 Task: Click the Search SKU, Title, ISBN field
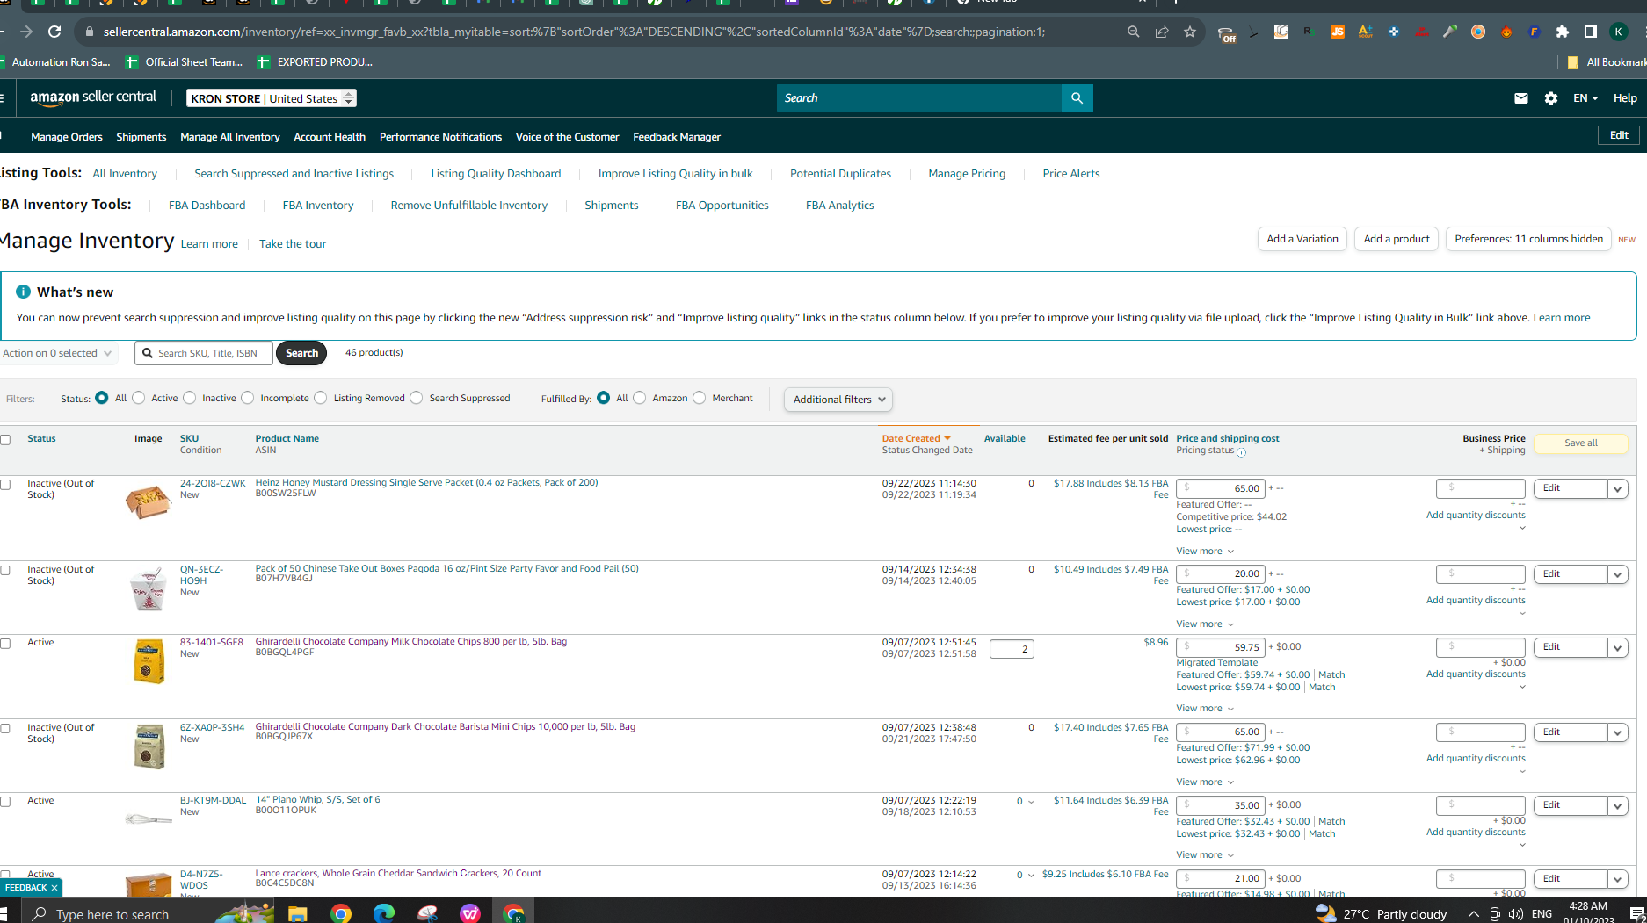click(x=204, y=353)
